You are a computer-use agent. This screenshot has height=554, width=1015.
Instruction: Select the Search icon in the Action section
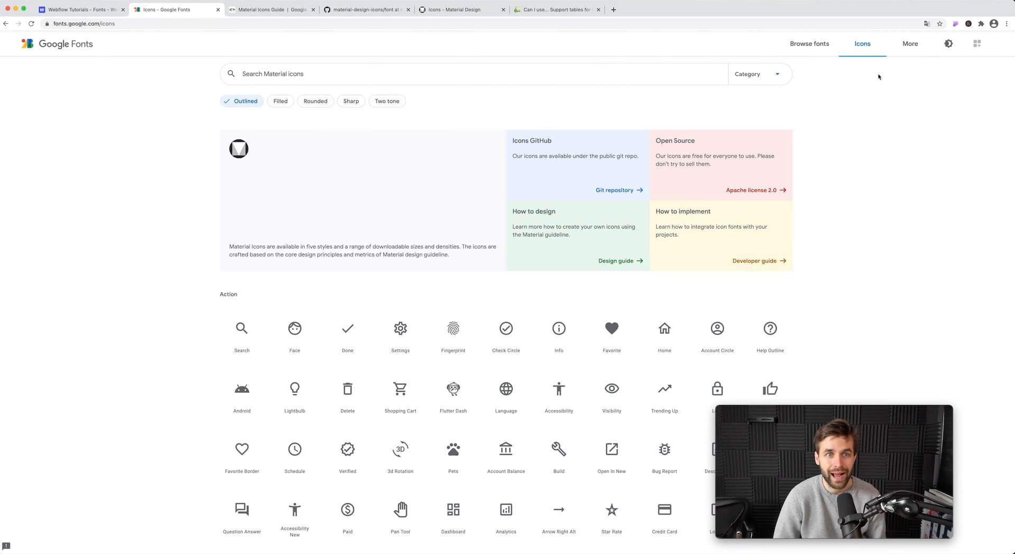pyautogui.click(x=242, y=328)
